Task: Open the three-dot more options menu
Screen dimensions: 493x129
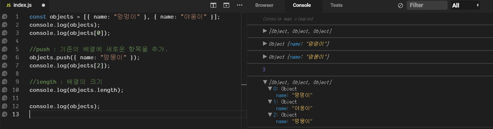Action: coord(240,5)
